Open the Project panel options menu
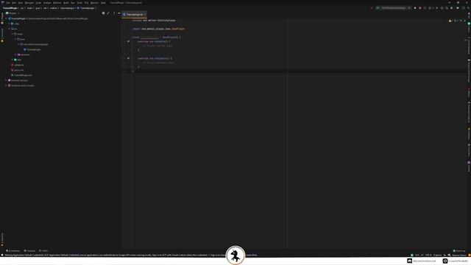 click(x=114, y=13)
